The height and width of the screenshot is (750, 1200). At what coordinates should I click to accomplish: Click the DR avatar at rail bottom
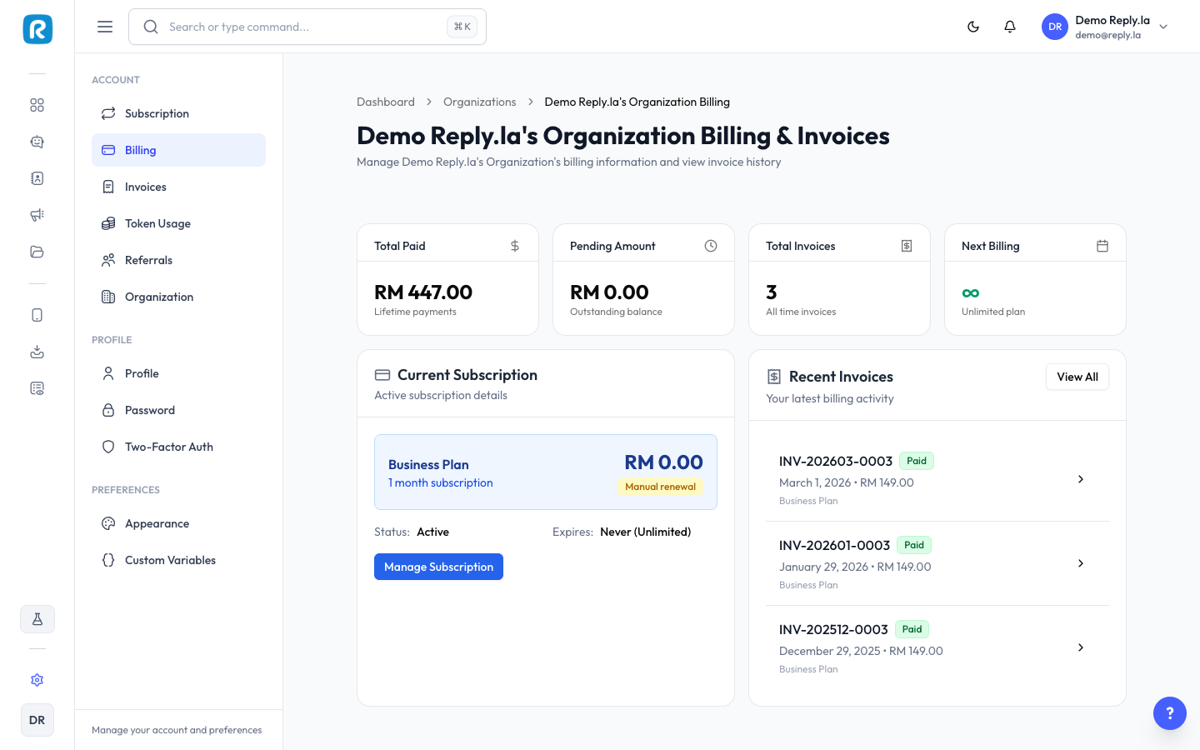click(x=37, y=720)
